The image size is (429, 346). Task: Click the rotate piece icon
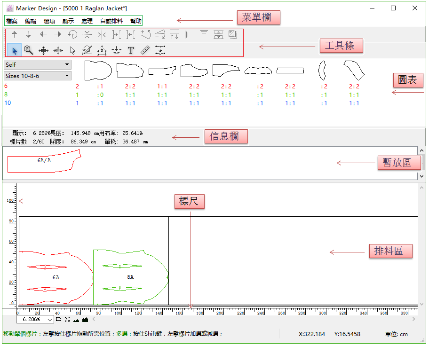[x=72, y=34]
